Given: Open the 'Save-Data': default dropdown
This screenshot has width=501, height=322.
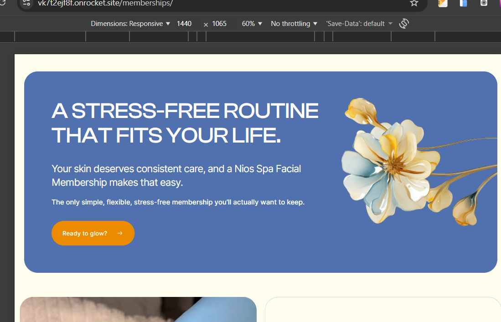Looking at the screenshot, I should (359, 24).
